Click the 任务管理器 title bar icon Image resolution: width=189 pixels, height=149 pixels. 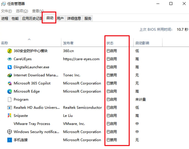tap(3, 4)
